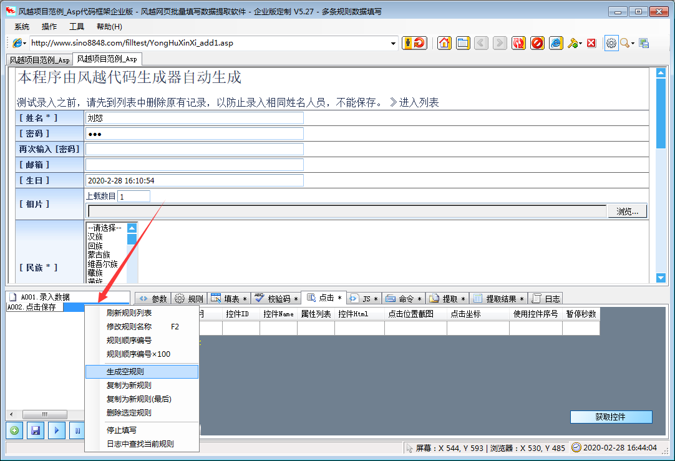Choose 停止填写 from the context menu
This screenshot has height=461, width=675.
[x=142, y=430]
